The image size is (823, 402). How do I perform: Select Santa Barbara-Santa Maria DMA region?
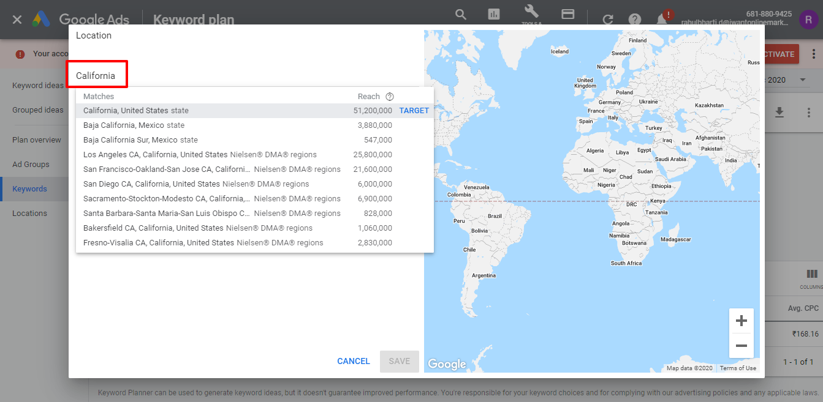255,214
